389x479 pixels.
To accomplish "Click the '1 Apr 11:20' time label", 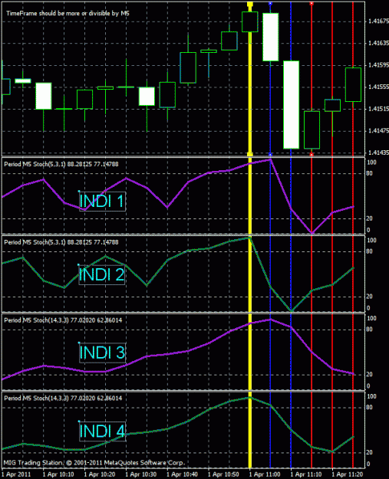I will pyautogui.click(x=347, y=474).
